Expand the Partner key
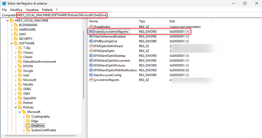Image resolution: width=262 pixels, height=138 pixels. click(x=16, y=103)
